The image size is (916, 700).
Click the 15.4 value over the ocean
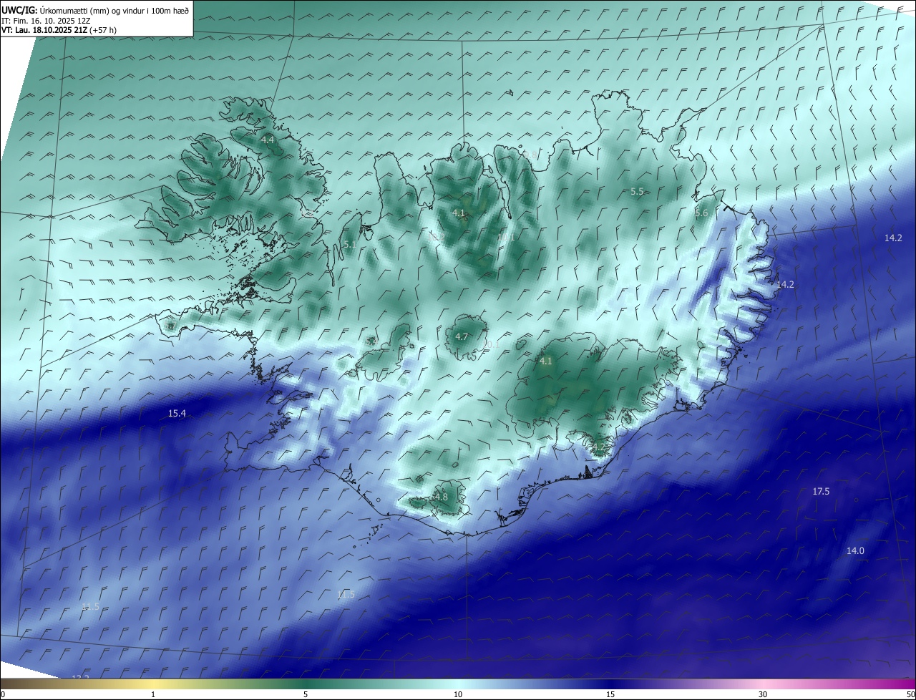coord(177,414)
